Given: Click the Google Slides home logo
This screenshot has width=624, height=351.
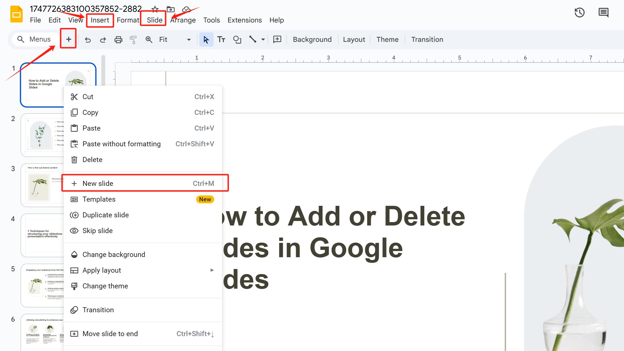Looking at the screenshot, I should point(16,14).
